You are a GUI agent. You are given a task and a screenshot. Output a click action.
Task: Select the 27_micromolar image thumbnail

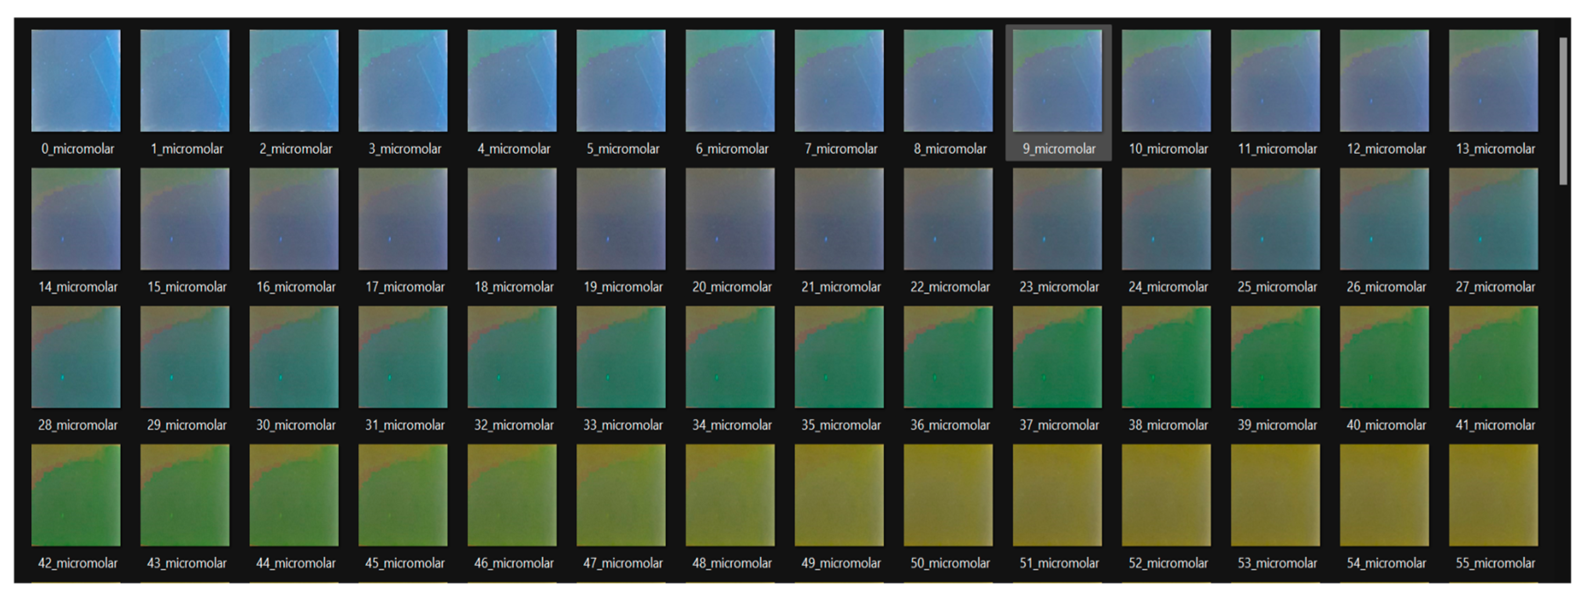pyautogui.click(x=1493, y=218)
